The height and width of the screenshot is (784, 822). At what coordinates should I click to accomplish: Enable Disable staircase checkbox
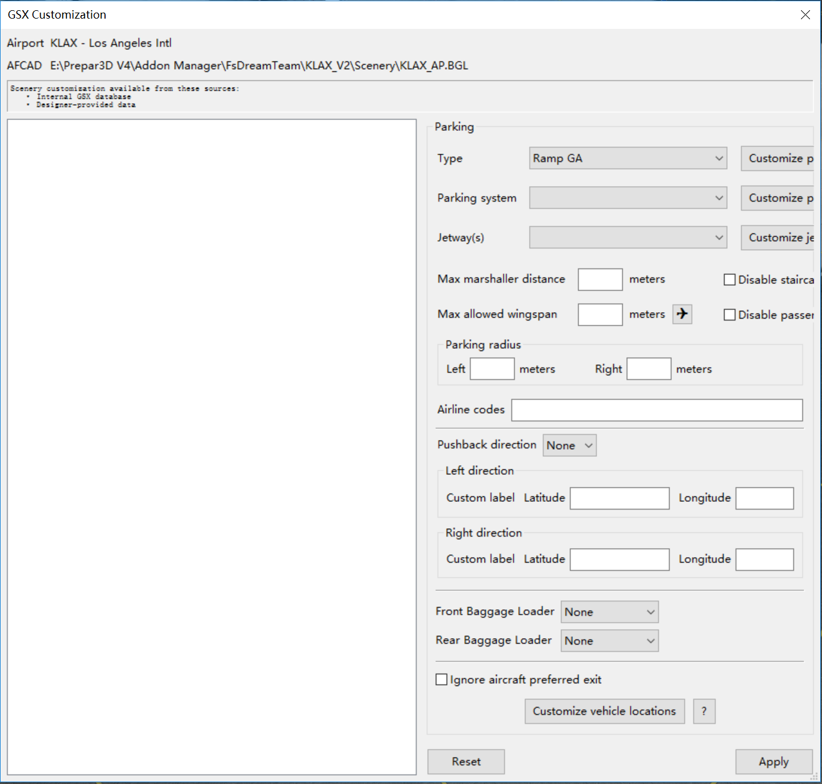click(x=730, y=280)
